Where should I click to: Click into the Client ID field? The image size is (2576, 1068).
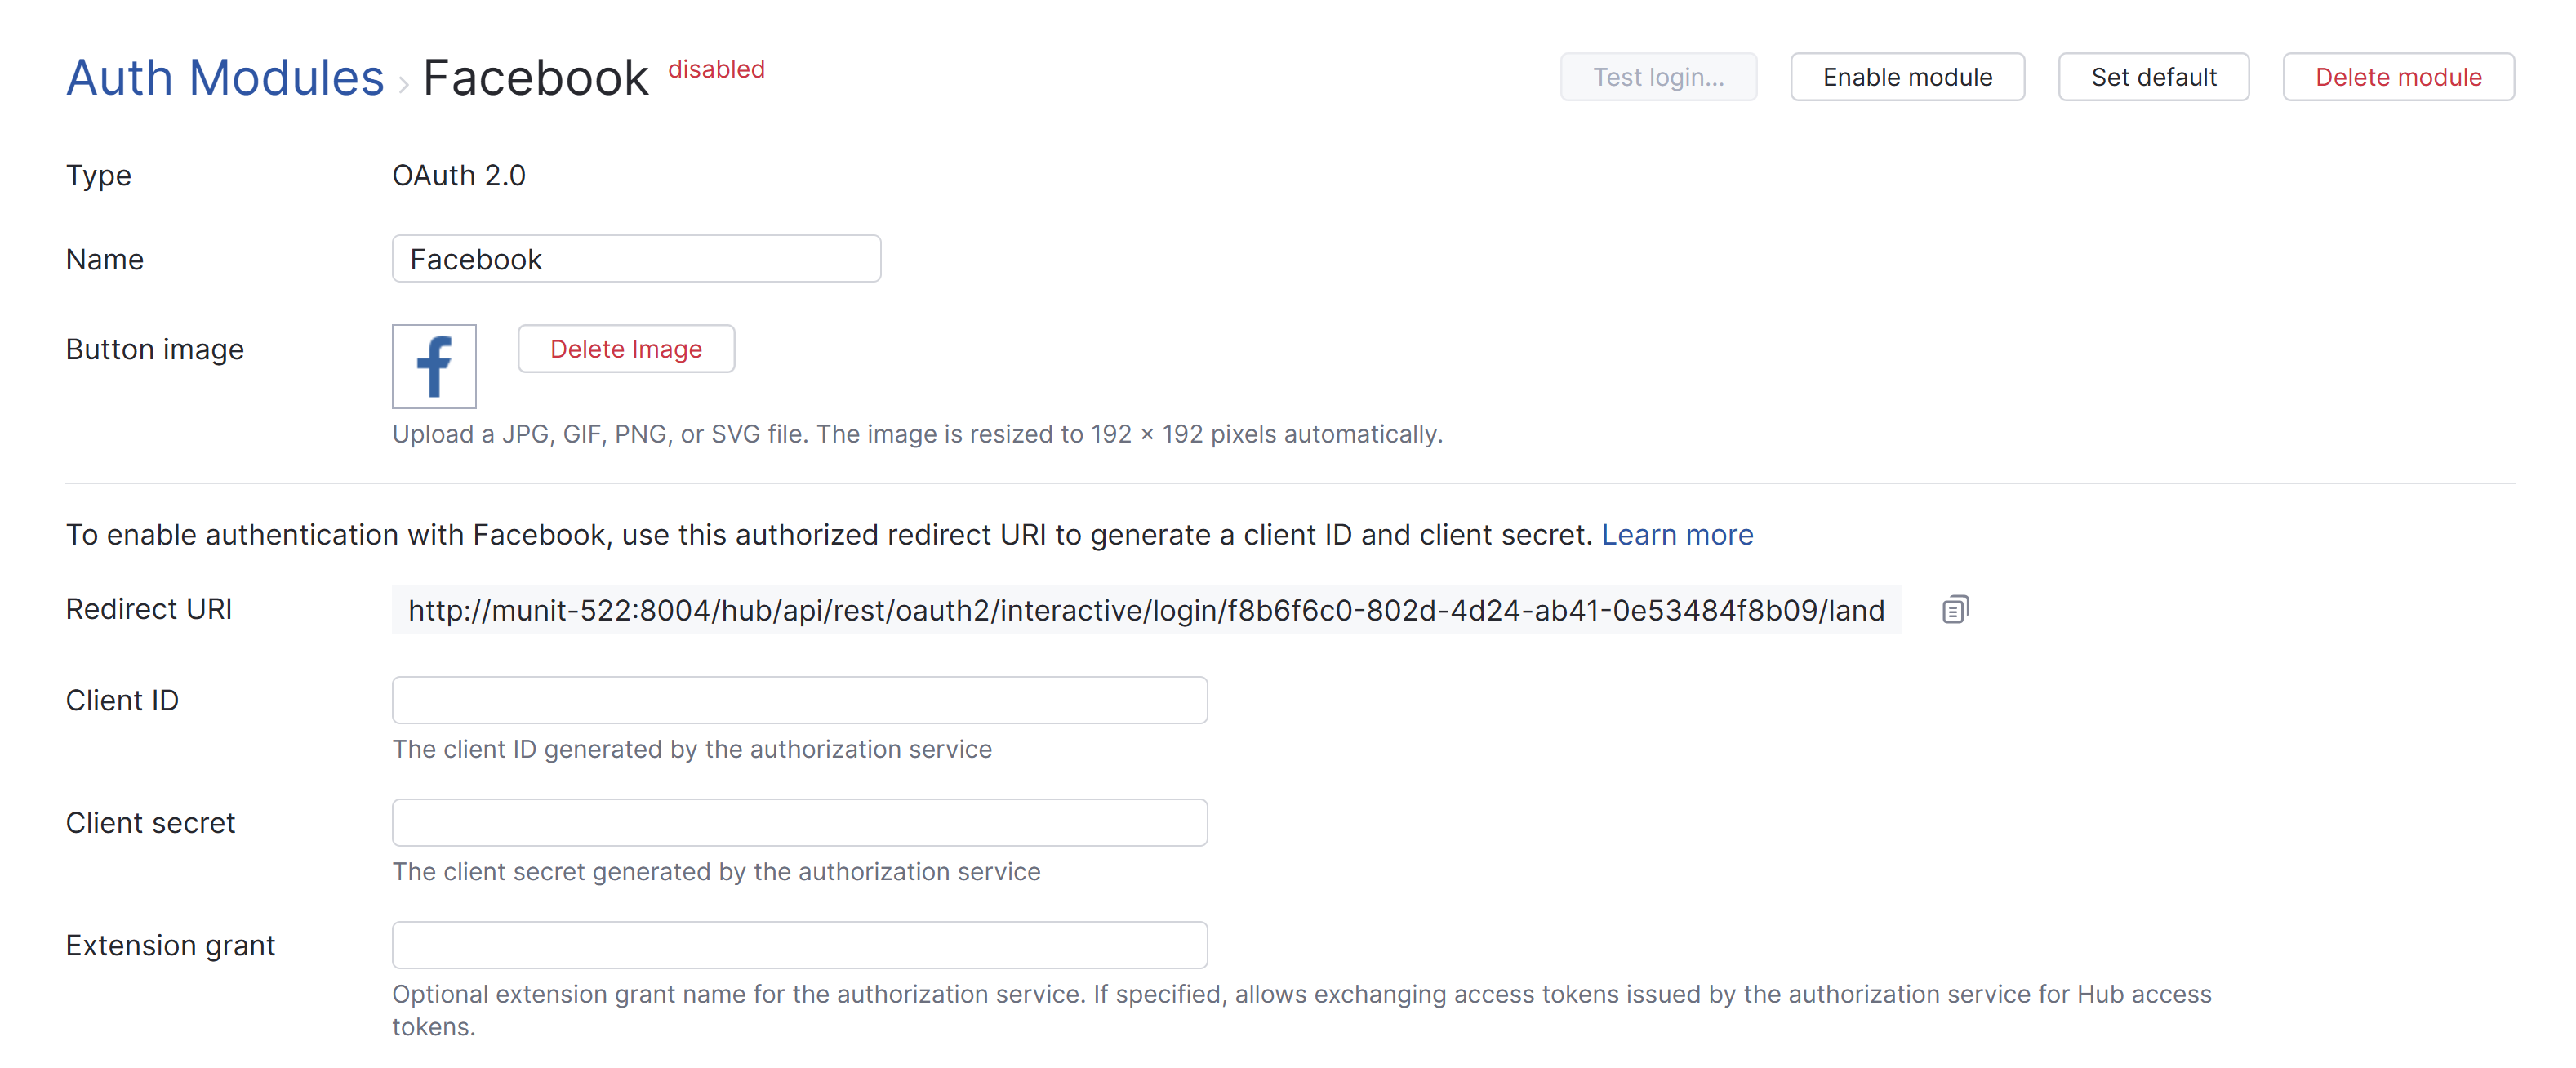pos(799,700)
